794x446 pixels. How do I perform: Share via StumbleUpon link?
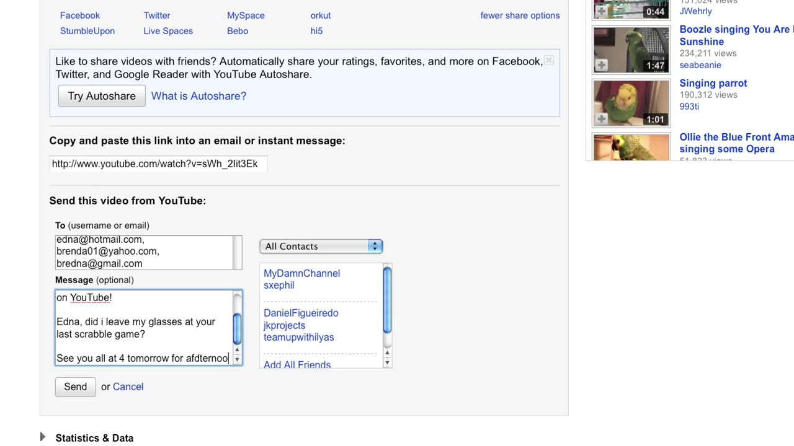(87, 31)
